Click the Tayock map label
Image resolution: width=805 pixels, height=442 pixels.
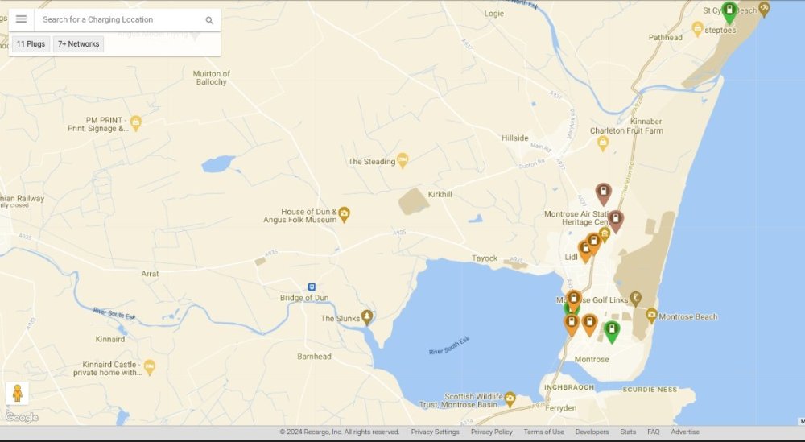(485, 258)
